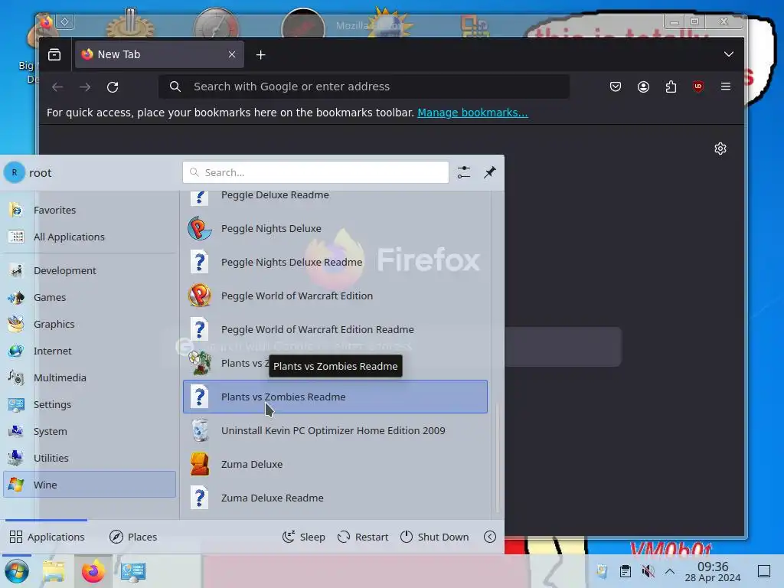The height and width of the screenshot is (588, 784).
Task: Launch Zuma Deluxe
Action: (x=335, y=465)
